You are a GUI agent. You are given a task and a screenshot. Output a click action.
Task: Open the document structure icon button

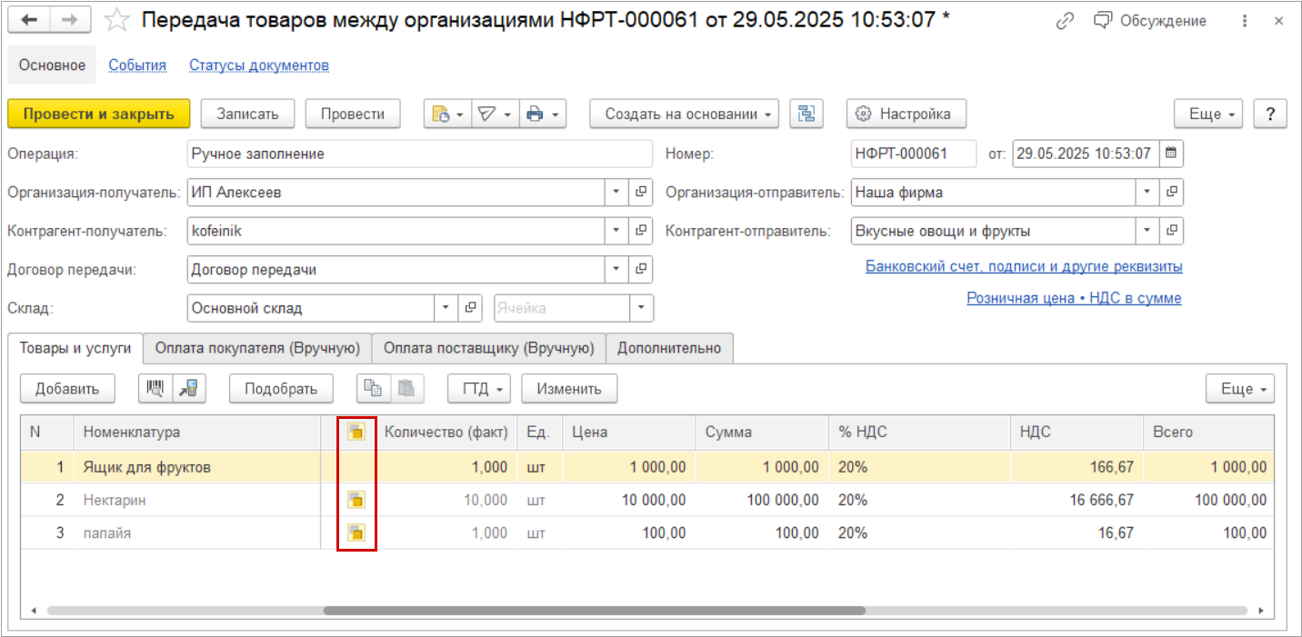coord(806,114)
